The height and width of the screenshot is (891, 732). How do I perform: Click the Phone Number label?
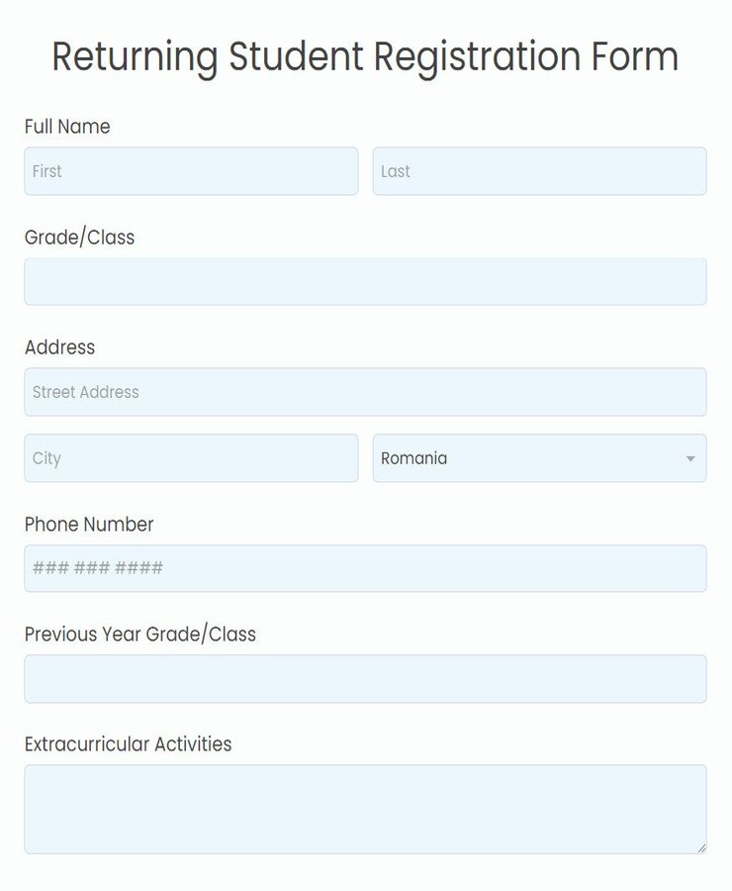click(89, 525)
